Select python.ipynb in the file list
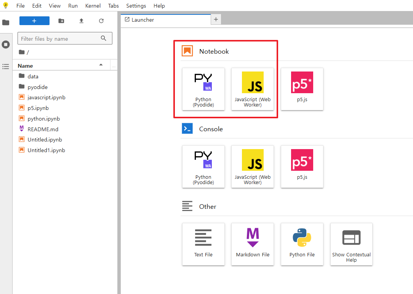This screenshot has width=413, height=294. (65, 119)
